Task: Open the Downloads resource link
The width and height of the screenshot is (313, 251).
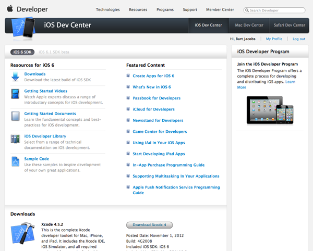Action: pos(35,74)
